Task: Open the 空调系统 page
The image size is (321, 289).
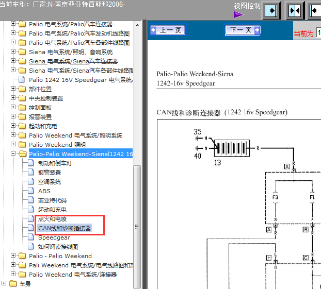Action: (50, 182)
